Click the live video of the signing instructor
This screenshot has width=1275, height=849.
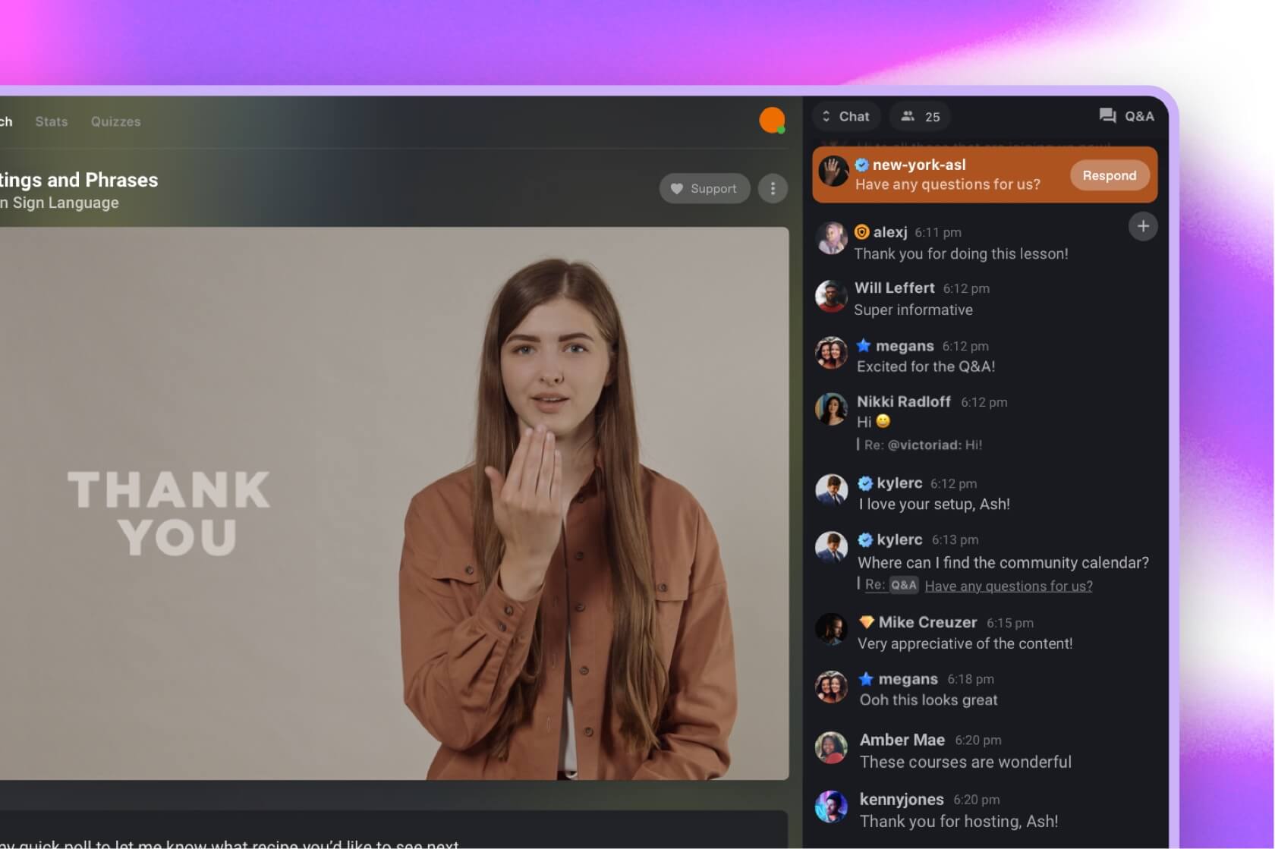(x=394, y=503)
